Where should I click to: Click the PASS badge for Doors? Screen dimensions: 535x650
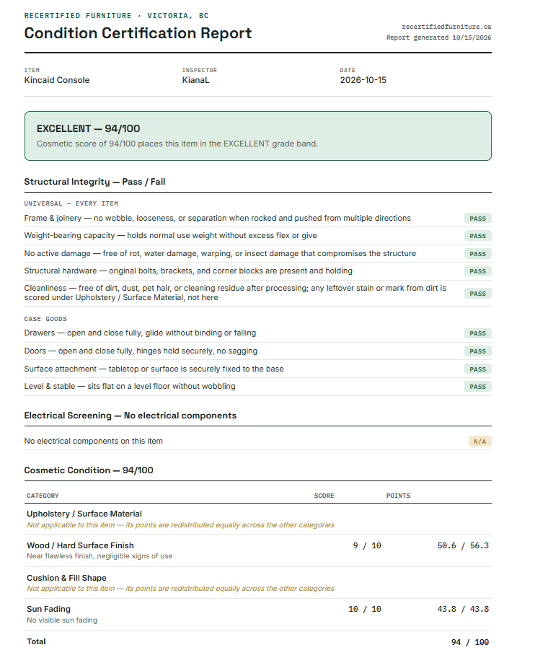click(x=477, y=351)
